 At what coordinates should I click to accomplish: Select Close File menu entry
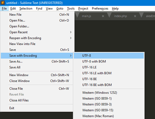[37, 89]
